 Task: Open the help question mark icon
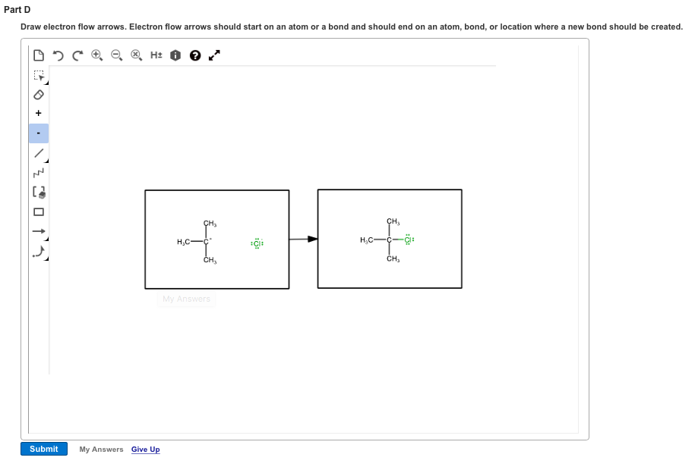coord(195,55)
